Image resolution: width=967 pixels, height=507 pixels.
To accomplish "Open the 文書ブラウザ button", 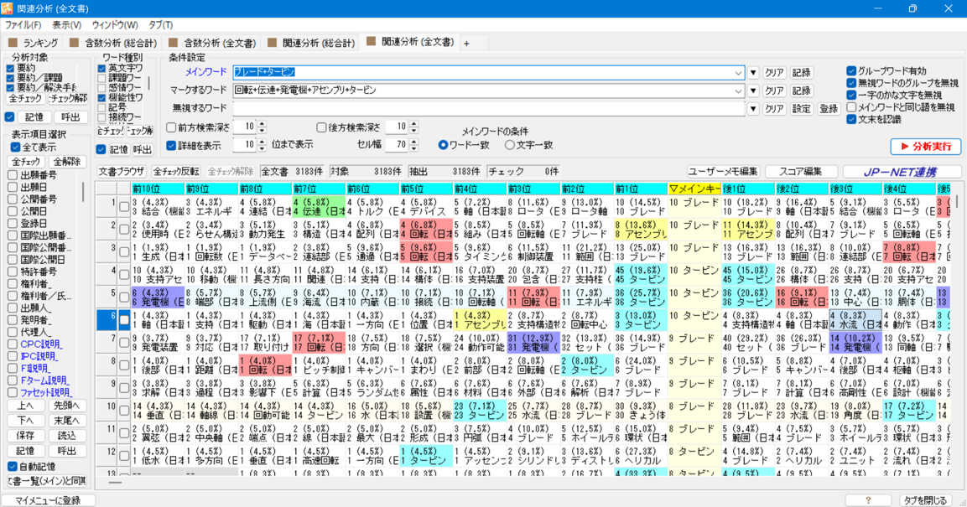I will click(x=122, y=171).
